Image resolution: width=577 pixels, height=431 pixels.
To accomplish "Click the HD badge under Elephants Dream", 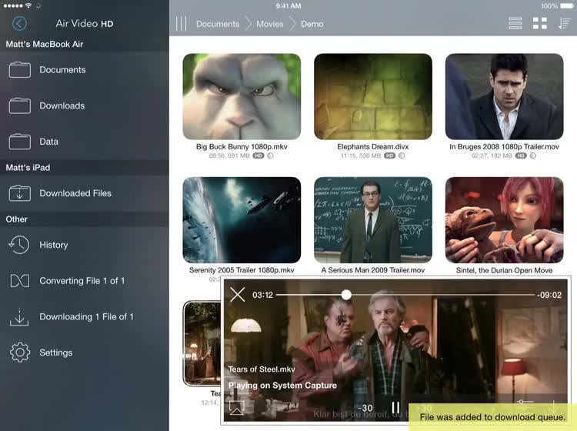I will [389, 155].
